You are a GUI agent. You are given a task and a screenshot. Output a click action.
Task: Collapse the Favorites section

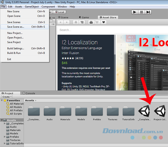click(x=2, y=100)
